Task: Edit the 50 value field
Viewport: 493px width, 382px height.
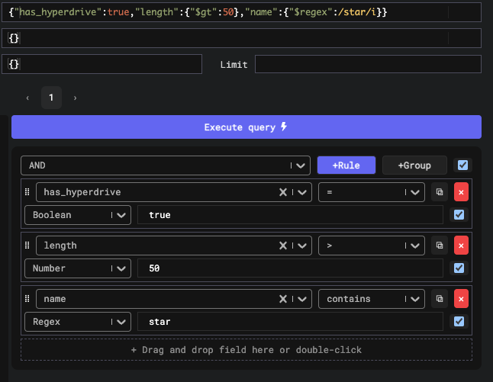Action: click(x=290, y=268)
